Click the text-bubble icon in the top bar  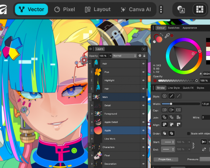[181, 10]
